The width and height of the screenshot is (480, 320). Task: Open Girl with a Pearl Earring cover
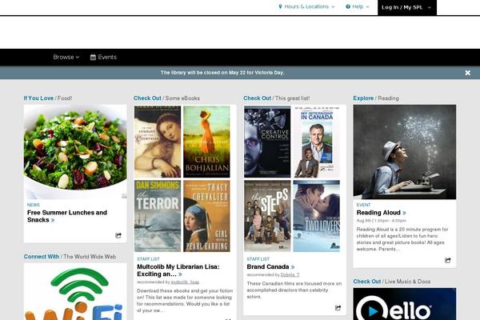click(x=206, y=216)
